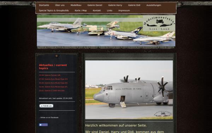
Task: Open link 23.01. Galerie C-130K Hercules
Action: point(52,90)
